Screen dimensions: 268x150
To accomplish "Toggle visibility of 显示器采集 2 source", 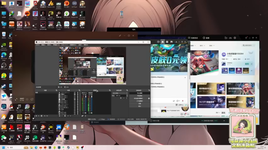I will pos(74,107).
